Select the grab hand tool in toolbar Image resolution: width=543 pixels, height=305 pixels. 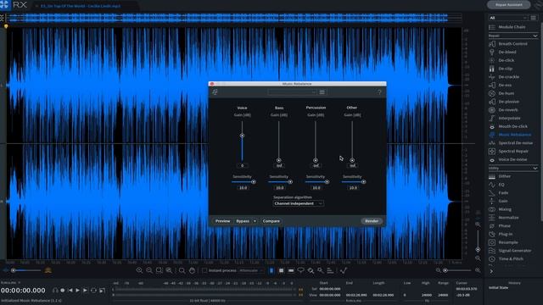tap(193, 271)
